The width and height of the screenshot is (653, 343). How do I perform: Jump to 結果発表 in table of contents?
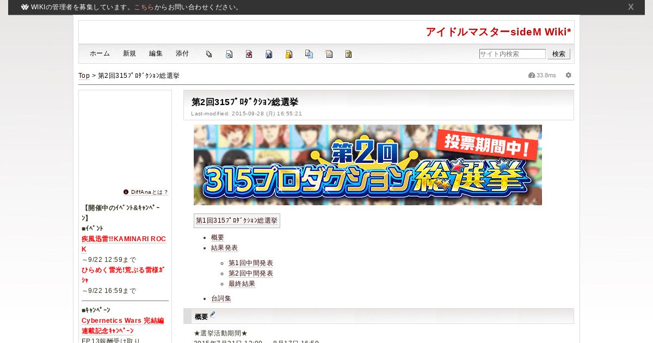[x=225, y=248]
